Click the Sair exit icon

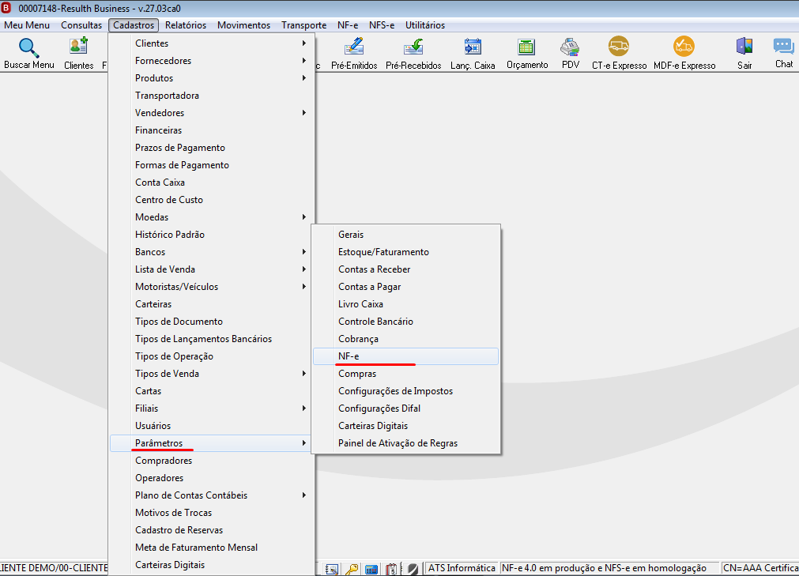744,47
